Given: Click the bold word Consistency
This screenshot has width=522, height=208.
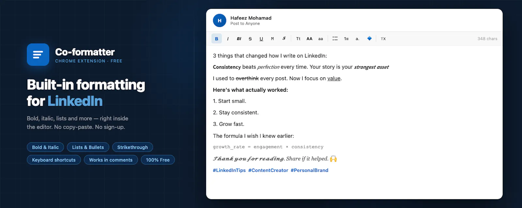Looking at the screenshot, I should pyautogui.click(x=227, y=67).
